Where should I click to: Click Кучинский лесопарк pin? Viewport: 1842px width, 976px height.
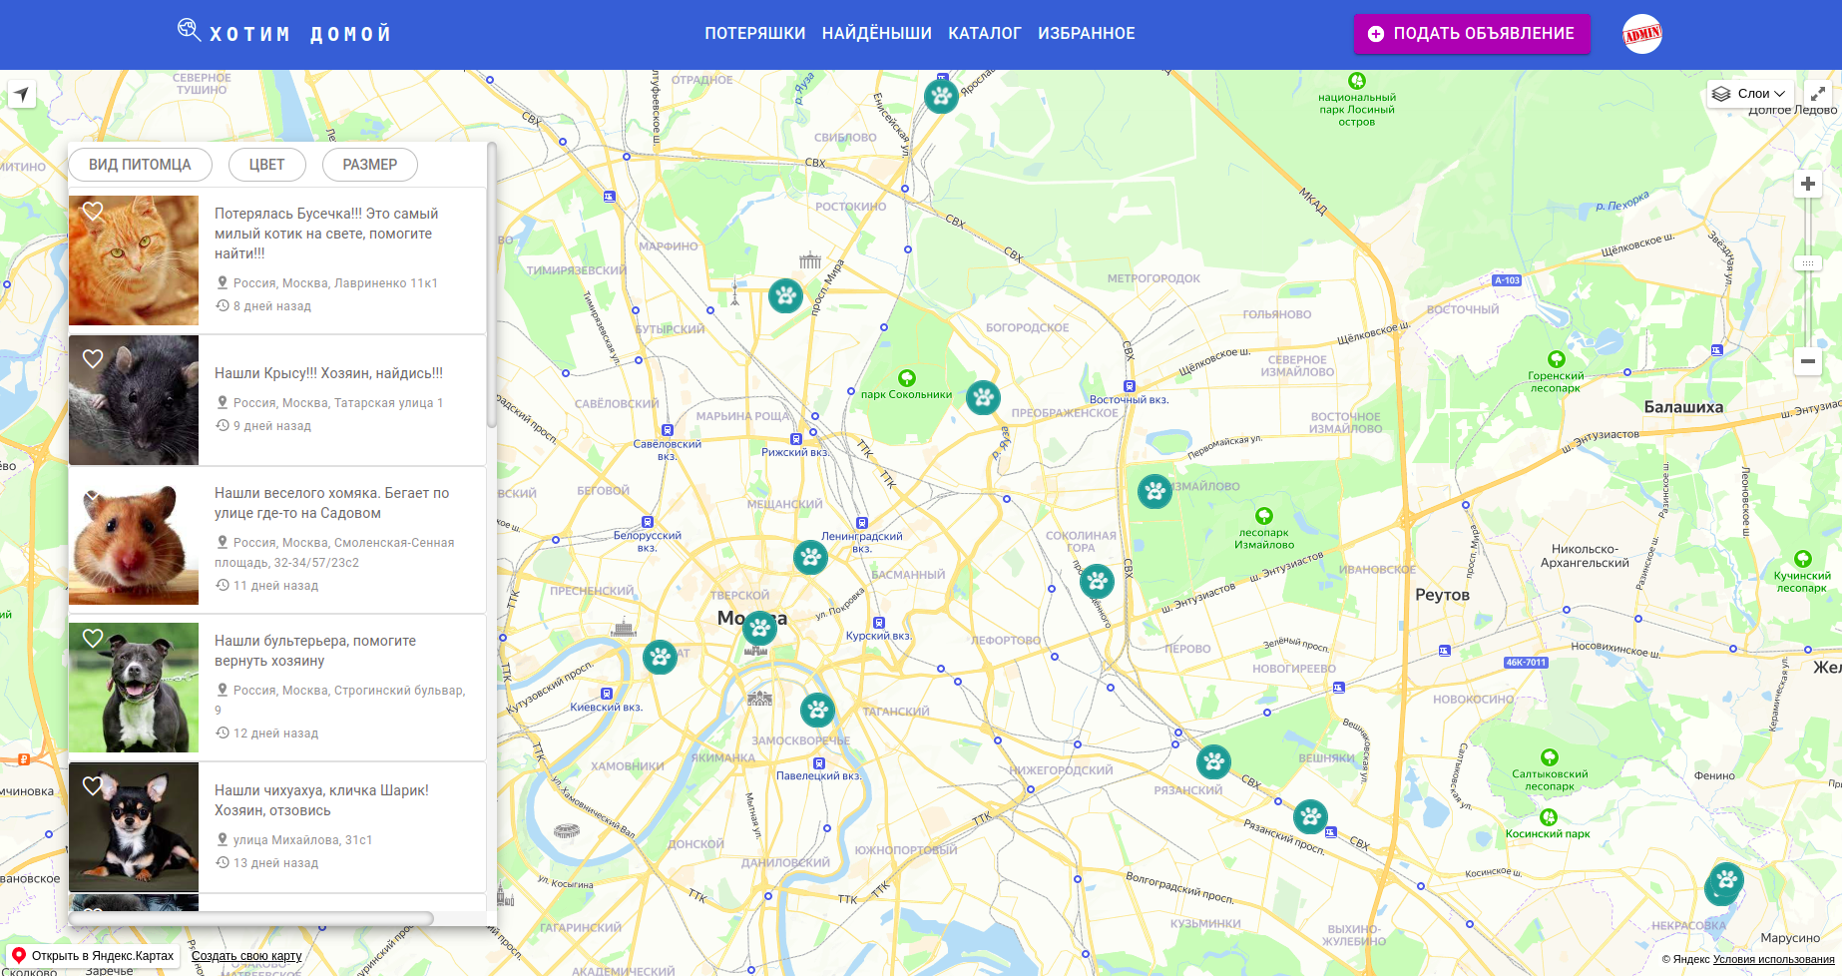pos(1802,559)
